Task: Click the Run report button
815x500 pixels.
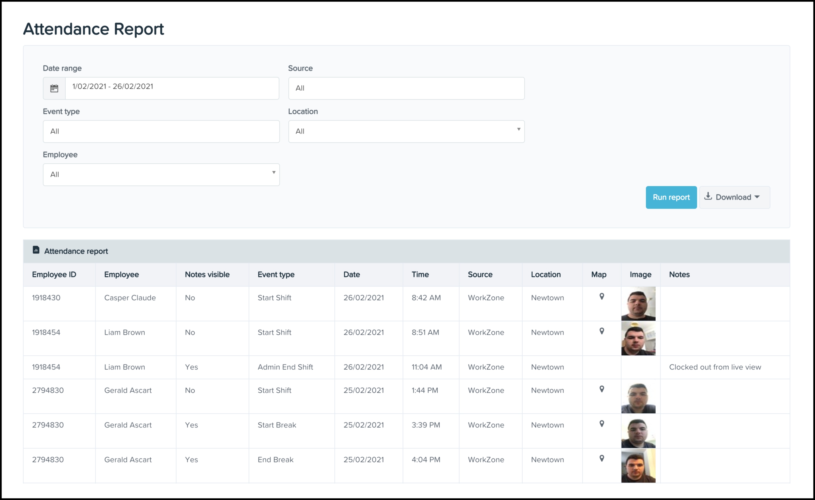Action: tap(671, 197)
